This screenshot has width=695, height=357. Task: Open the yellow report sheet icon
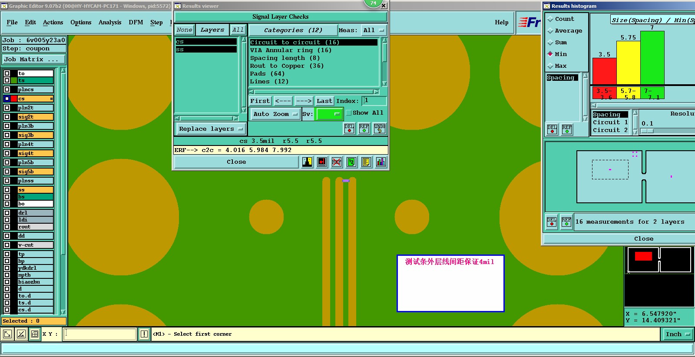pos(366,162)
